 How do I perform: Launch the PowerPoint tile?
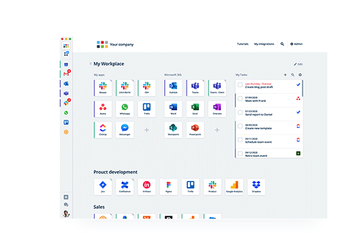pos(195,130)
